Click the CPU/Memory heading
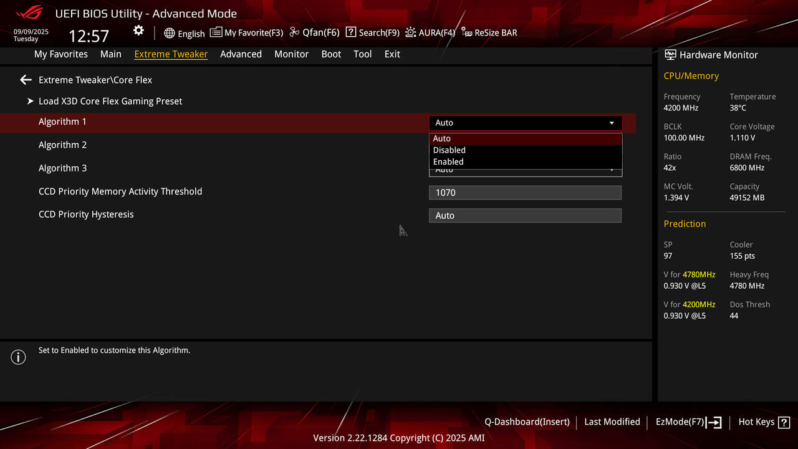This screenshot has width=798, height=449. [x=691, y=76]
